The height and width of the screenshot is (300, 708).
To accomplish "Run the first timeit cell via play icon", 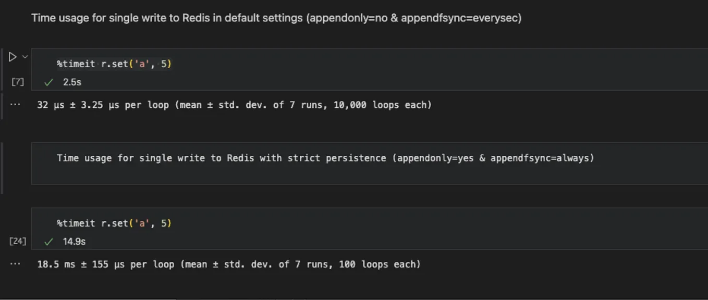I will click(13, 57).
